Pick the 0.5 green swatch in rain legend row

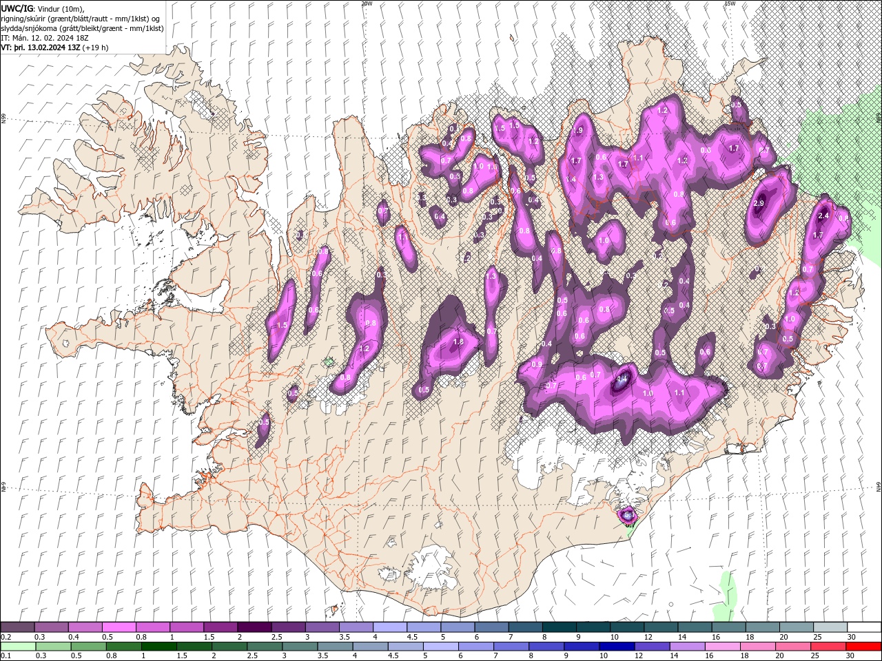(88, 647)
